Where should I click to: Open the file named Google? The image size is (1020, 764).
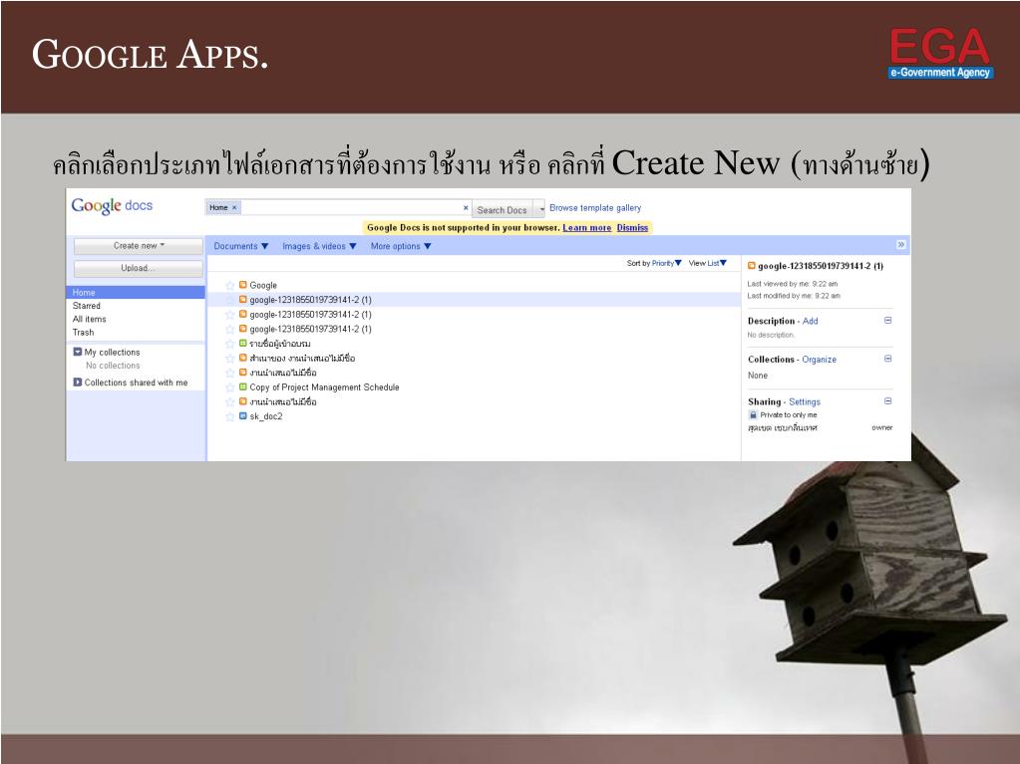point(263,285)
